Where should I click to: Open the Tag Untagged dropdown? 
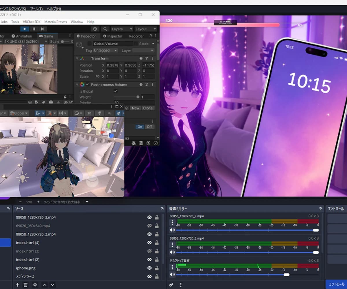(105, 50)
